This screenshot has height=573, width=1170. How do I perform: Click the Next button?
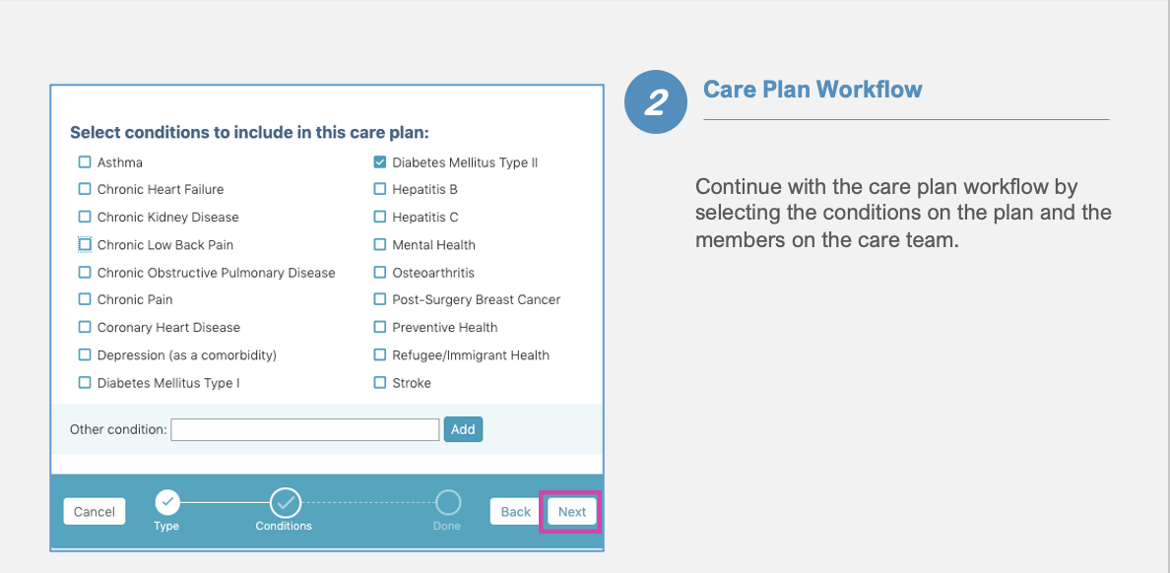point(571,512)
